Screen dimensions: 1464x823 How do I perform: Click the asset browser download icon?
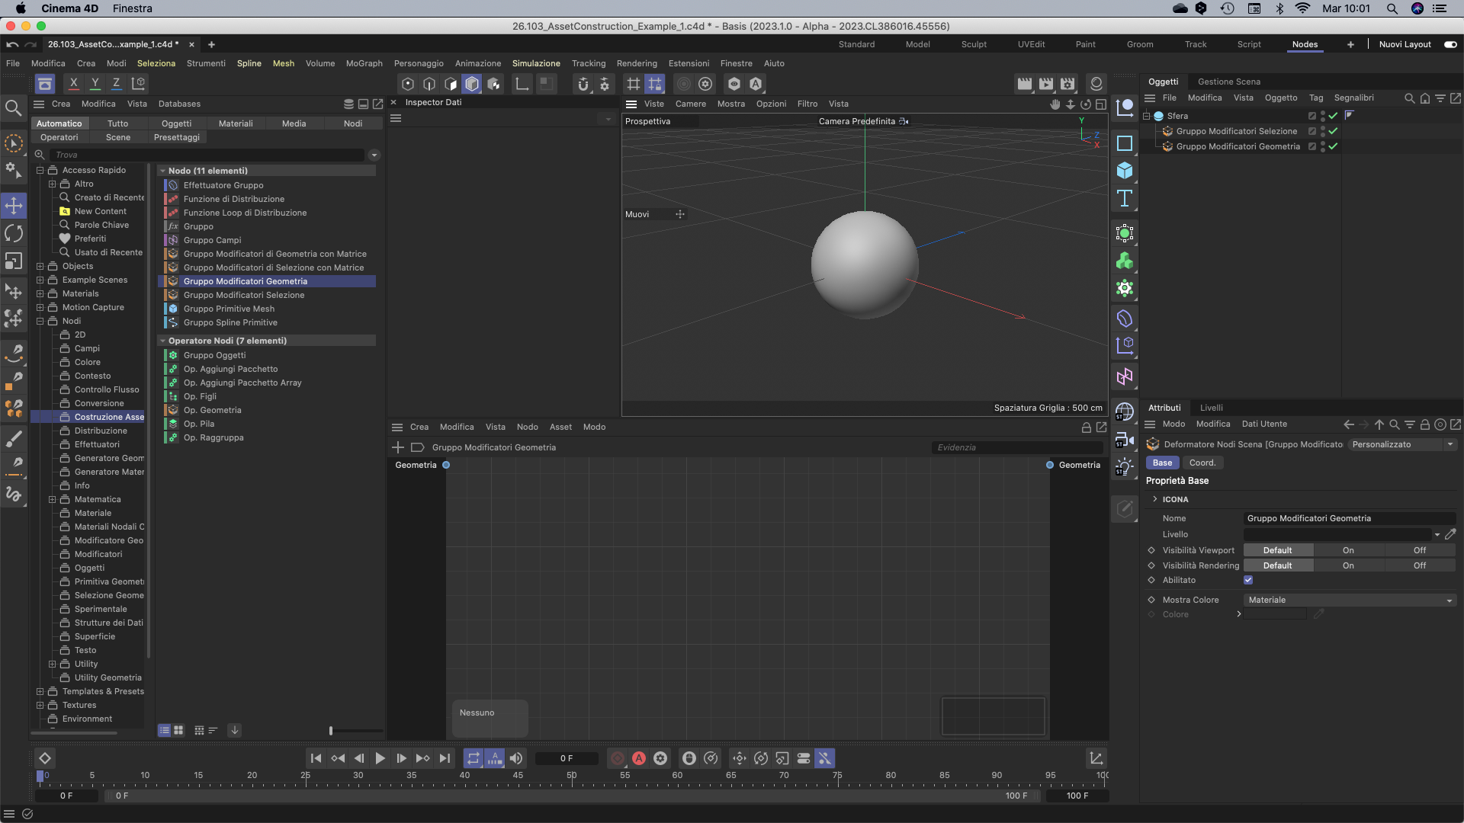pyautogui.click(x=235, y=730)
